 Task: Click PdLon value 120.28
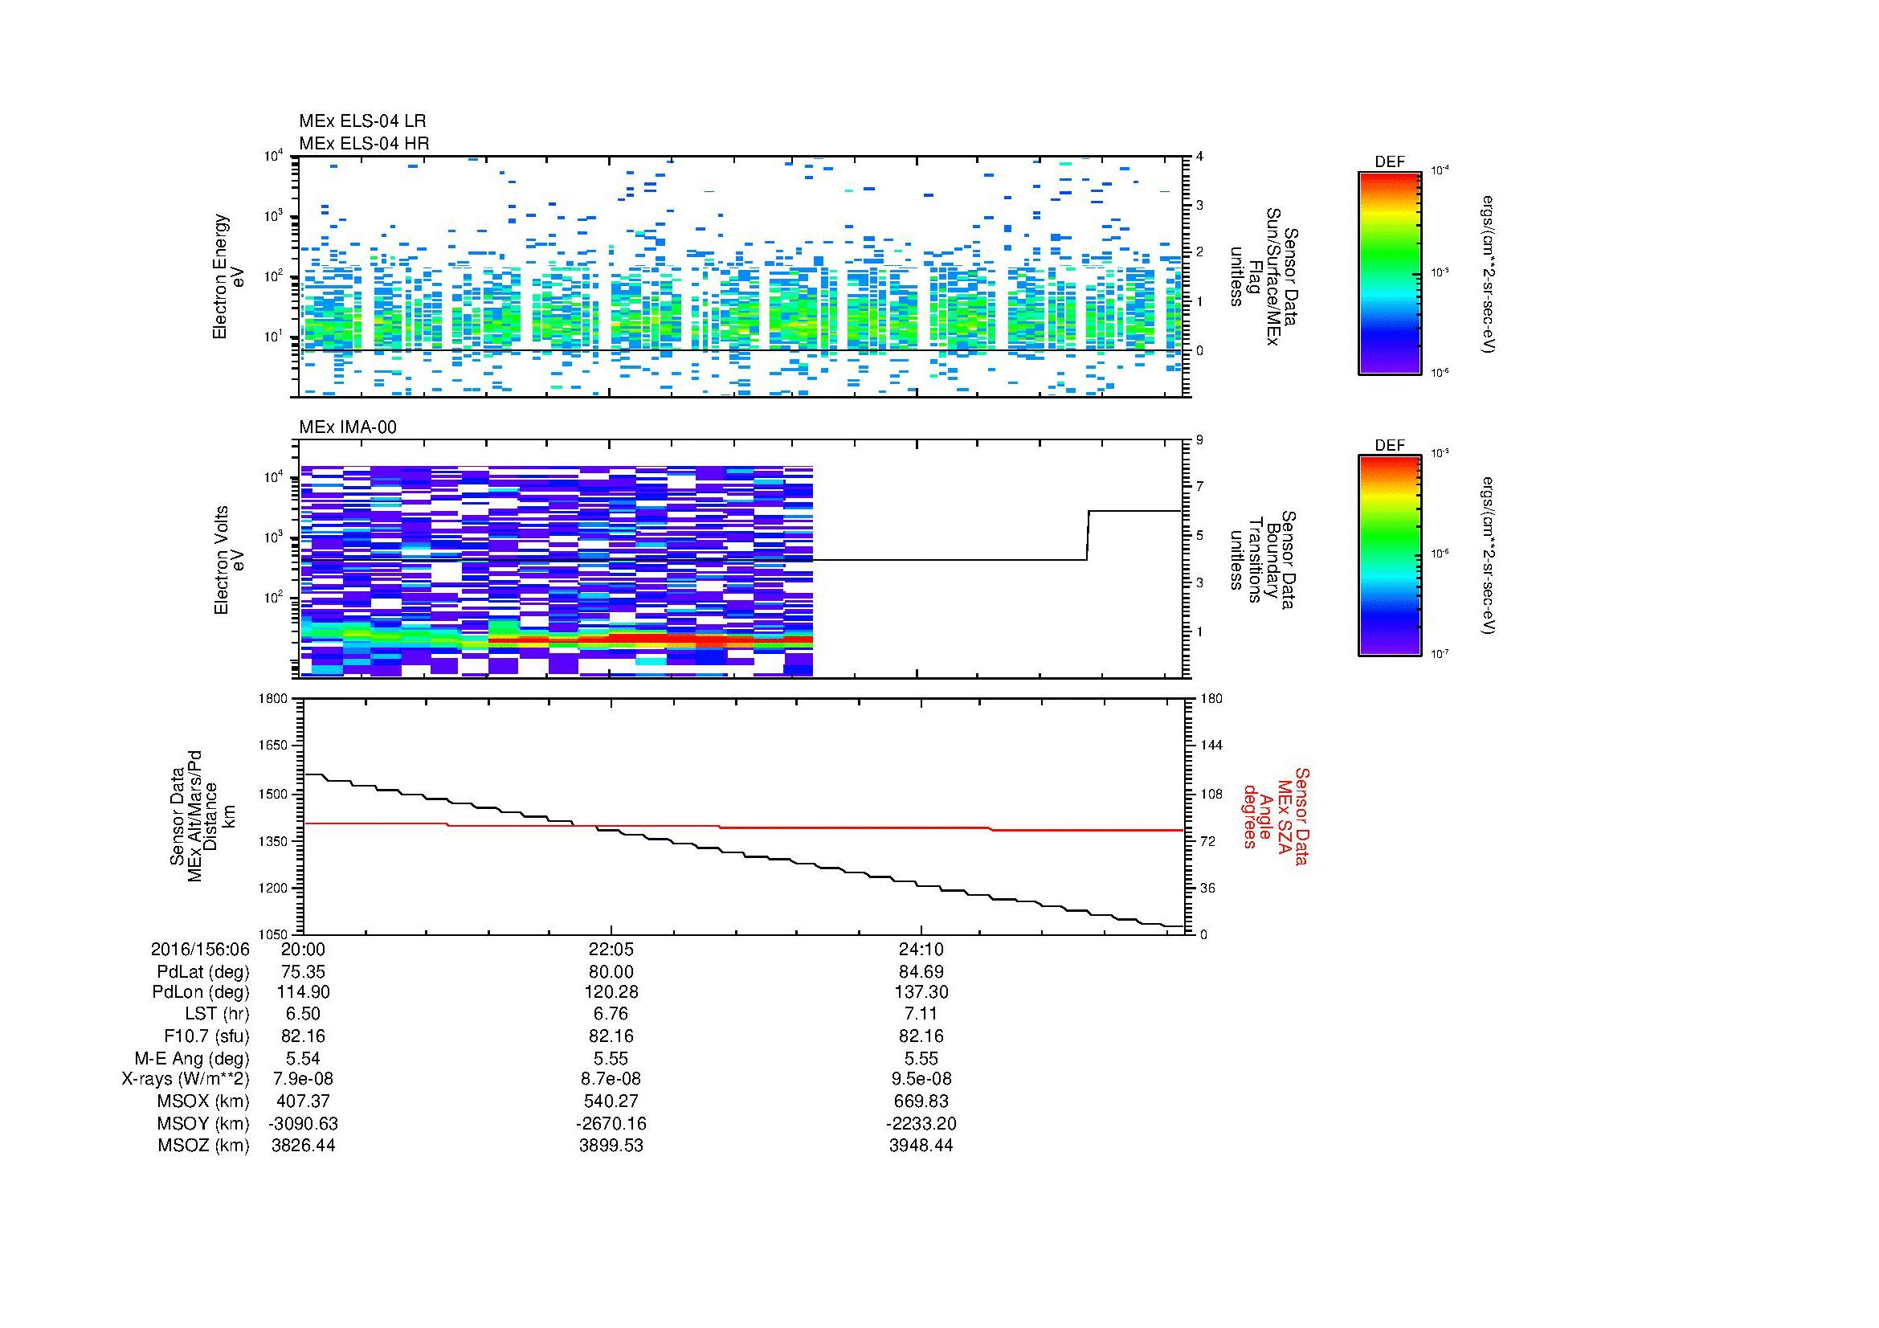(x=611, y=992)
